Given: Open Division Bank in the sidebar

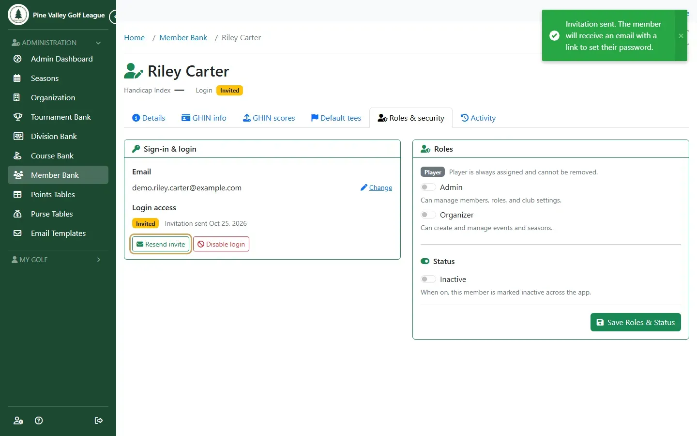Looking at the screenshot, I should (x=58, y=136).
